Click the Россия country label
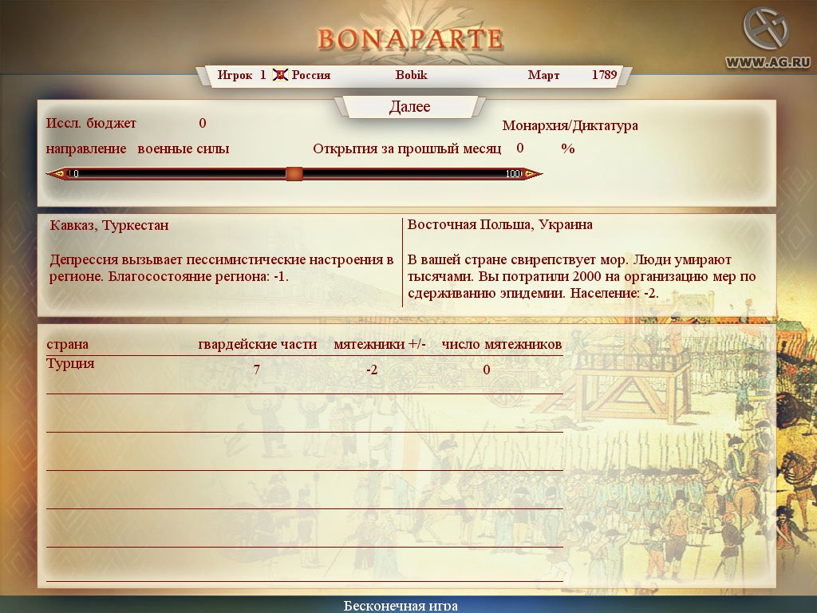The height and width of the screenshot is (613, 817). pyautogui.click(x=311, y=75)
